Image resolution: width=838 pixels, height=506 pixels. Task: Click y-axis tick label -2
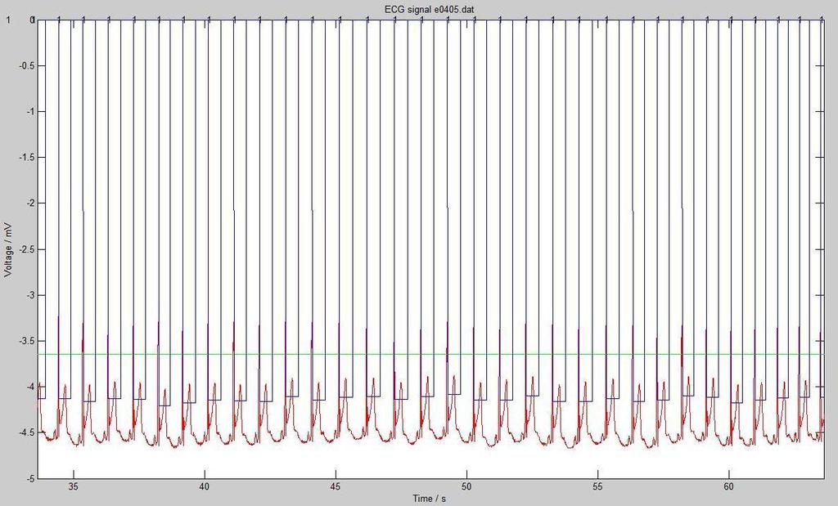pyautogui.click(x=31, y=204)
